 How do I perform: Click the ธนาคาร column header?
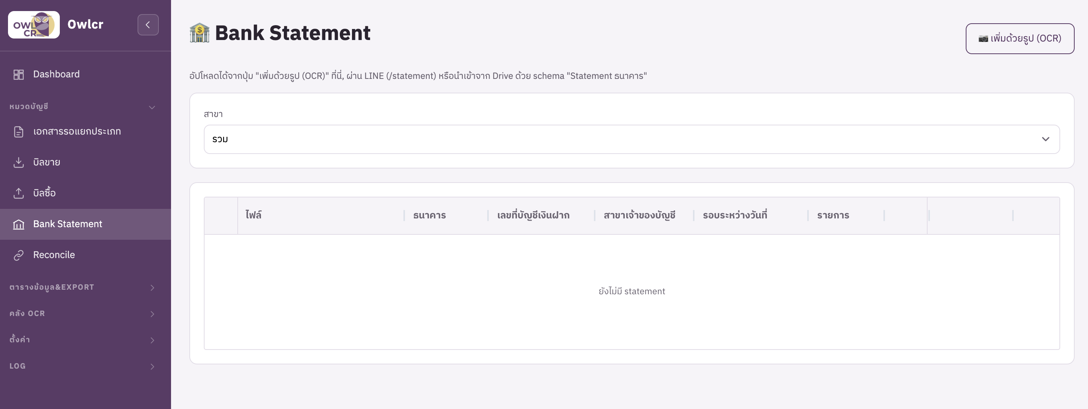click(x=429, y=215)
